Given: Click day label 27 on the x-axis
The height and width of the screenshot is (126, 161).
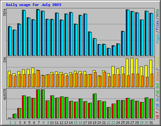Looking at the screenshot, I should (x=132, y=123).
